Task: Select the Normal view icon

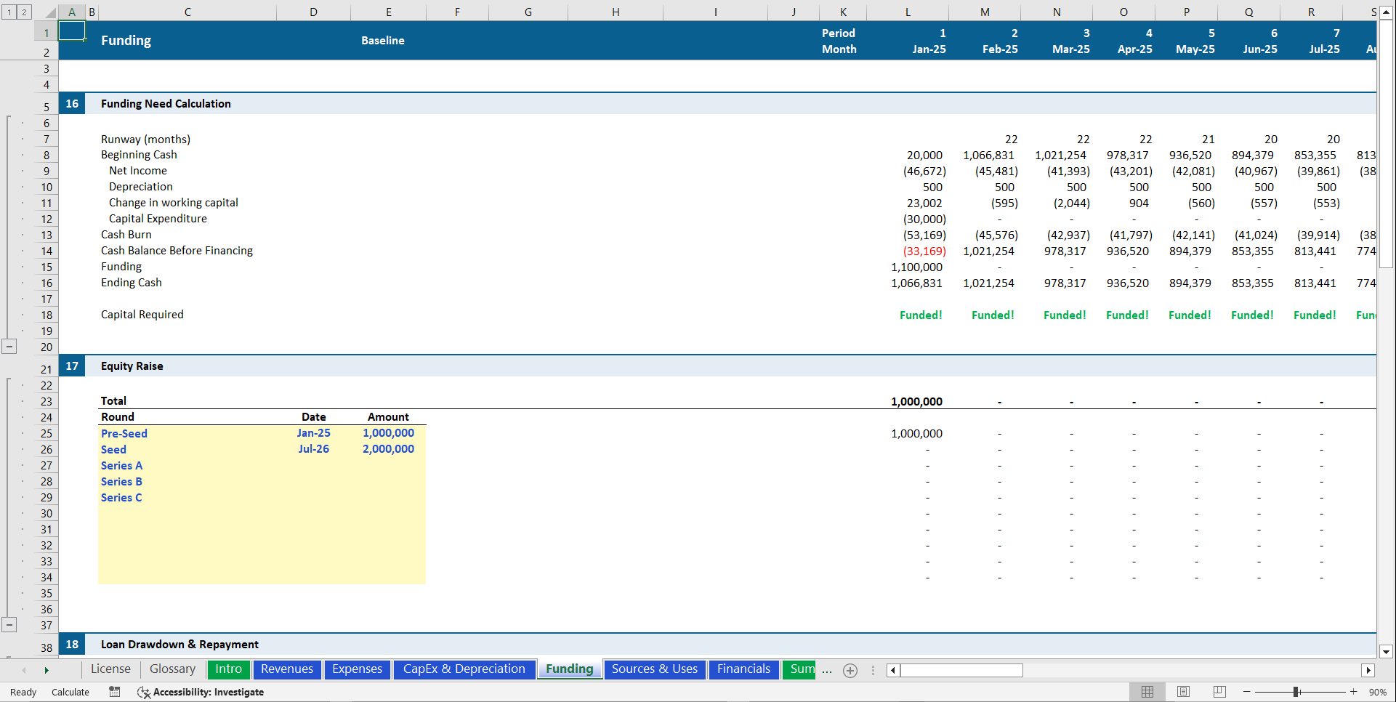Action: click(x=1148, y=692)
